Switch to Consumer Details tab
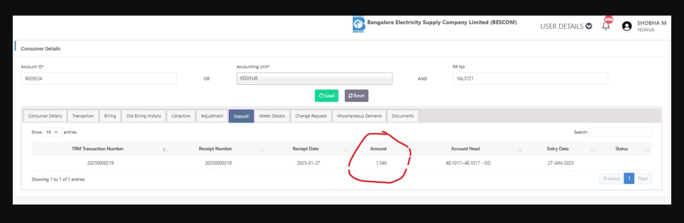 click(45, 116)
